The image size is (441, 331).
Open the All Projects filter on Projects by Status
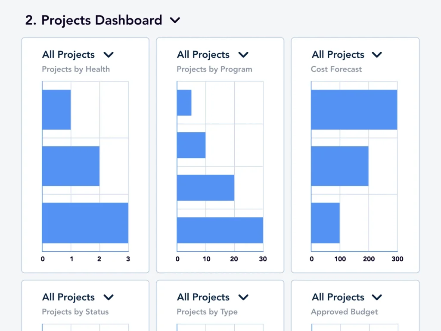(x=108, y=297)
